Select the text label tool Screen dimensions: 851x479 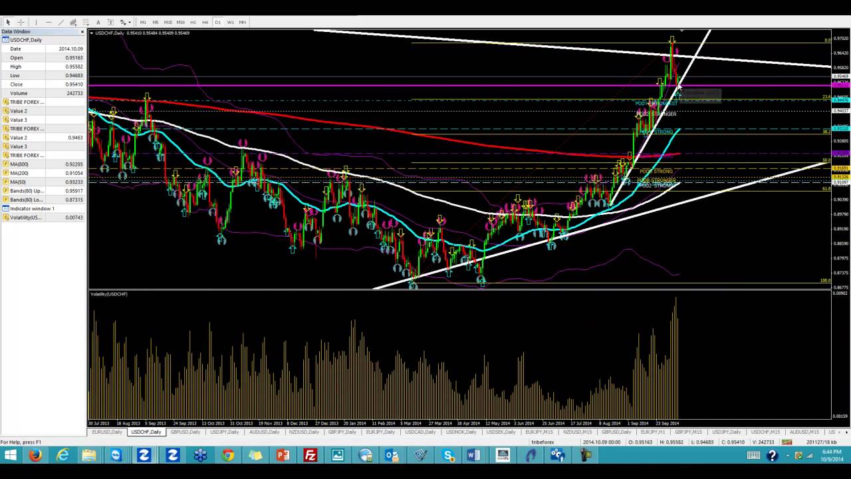pyautogui.click(x=110, y=22)
